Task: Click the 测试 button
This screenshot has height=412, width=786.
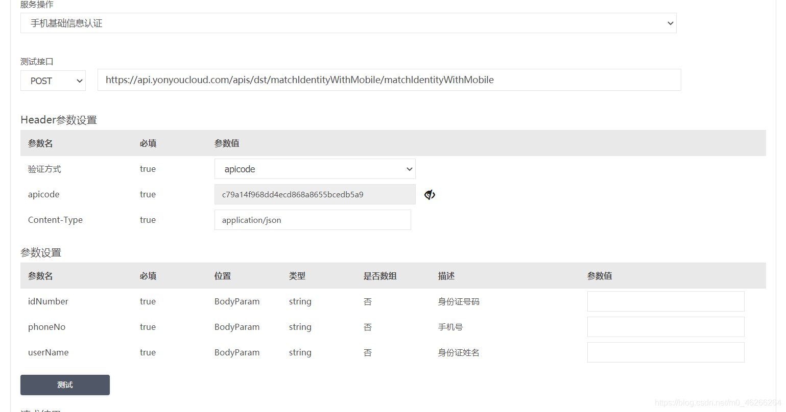Action: tap(65, 385)
